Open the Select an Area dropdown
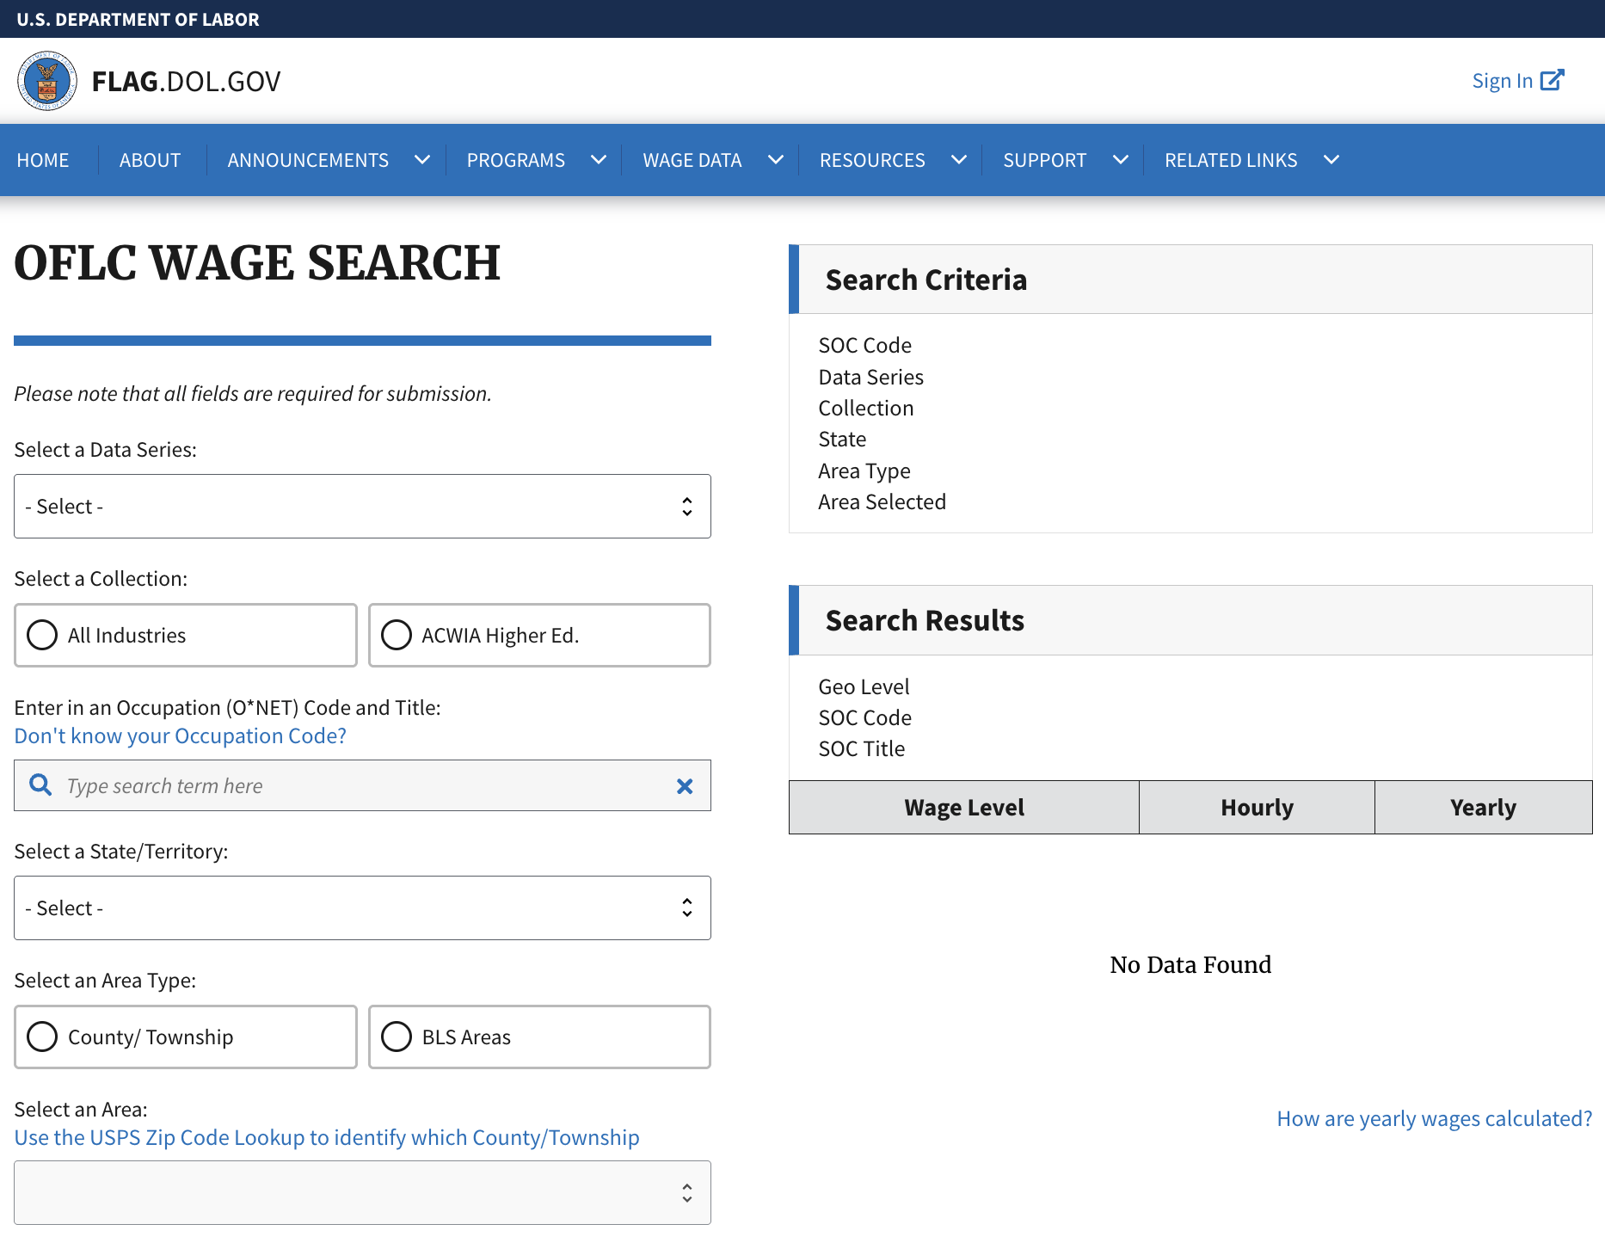The image size is (1605, 1249). pos(362,1192)
